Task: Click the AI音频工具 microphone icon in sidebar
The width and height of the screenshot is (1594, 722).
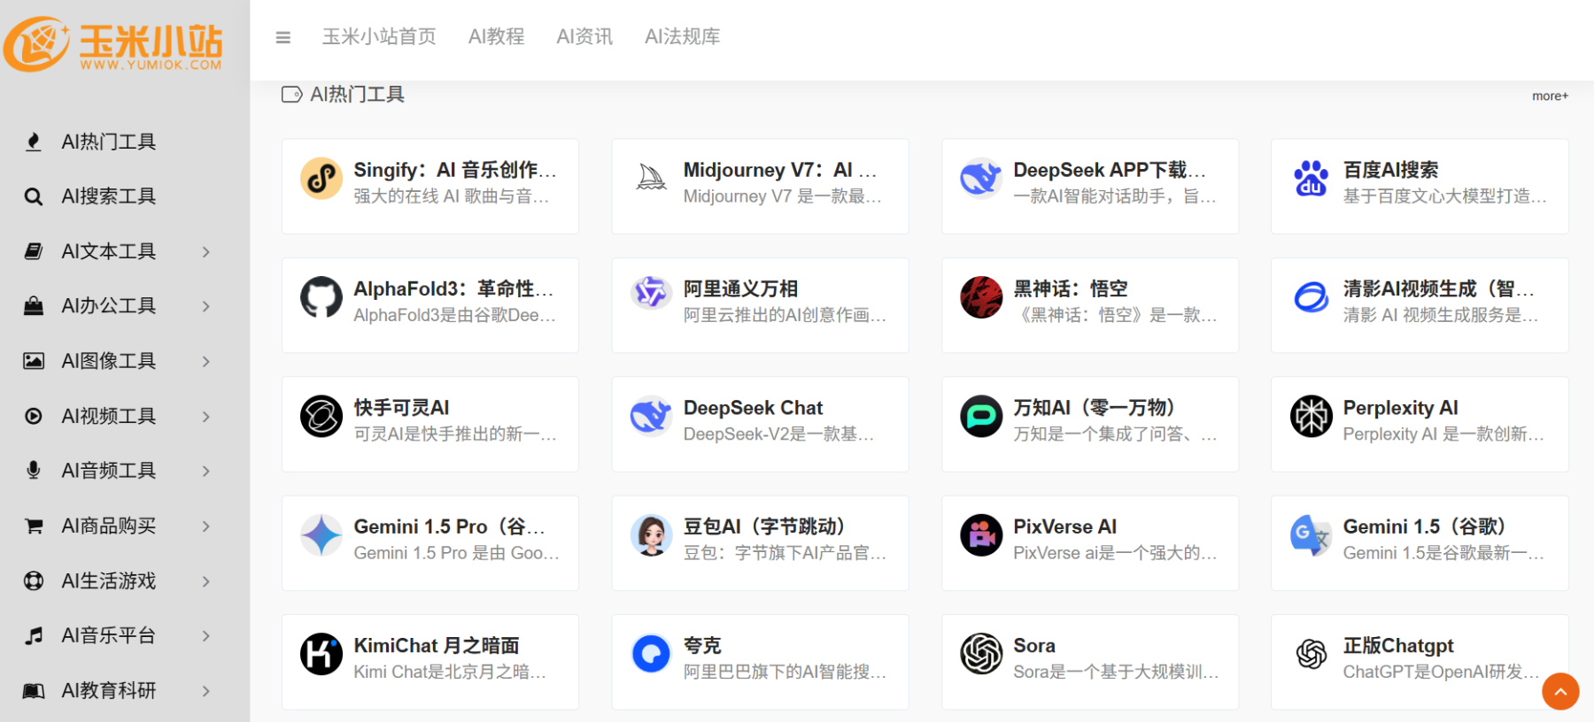Action: [x=34, y=470]
